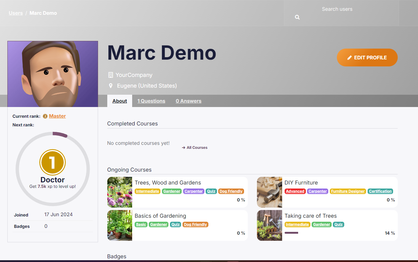Switch to the About tab
Image resolution: width=418 pixels, height=262 pixels.
click(x=120, y=101)
